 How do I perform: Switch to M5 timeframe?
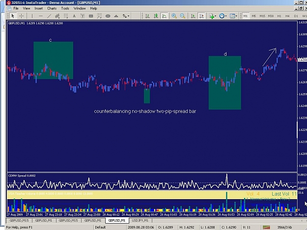click(254, 16)
